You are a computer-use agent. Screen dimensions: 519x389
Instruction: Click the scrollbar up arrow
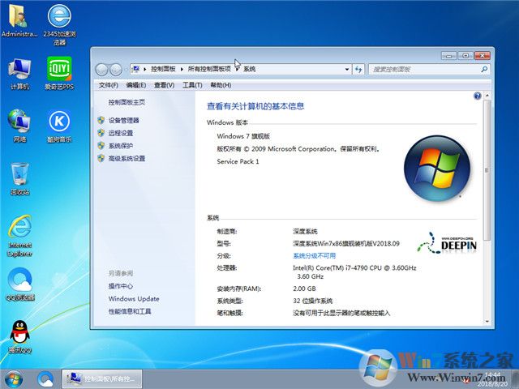487,96
